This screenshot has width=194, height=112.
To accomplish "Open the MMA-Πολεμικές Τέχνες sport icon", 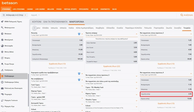I will (x=2, y=22).
